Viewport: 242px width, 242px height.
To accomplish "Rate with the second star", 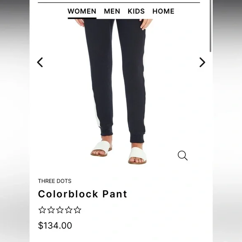I will tap(51, 210).
